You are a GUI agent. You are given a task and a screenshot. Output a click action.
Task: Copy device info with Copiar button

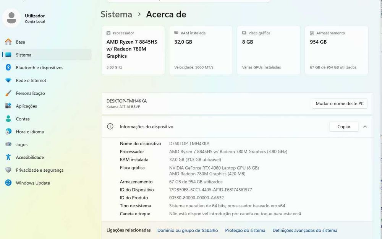(344, 127)
